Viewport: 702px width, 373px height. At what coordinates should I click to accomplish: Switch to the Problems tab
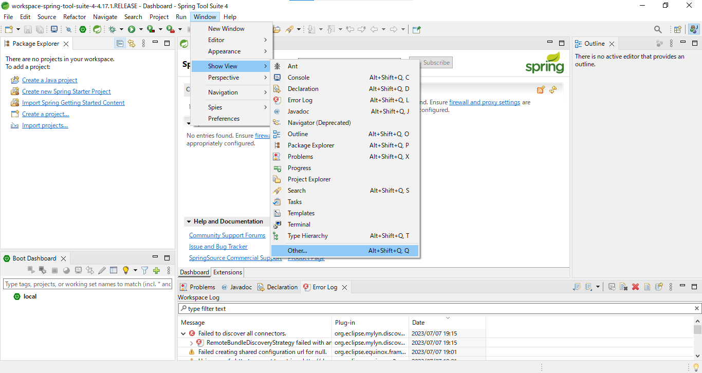197,287
